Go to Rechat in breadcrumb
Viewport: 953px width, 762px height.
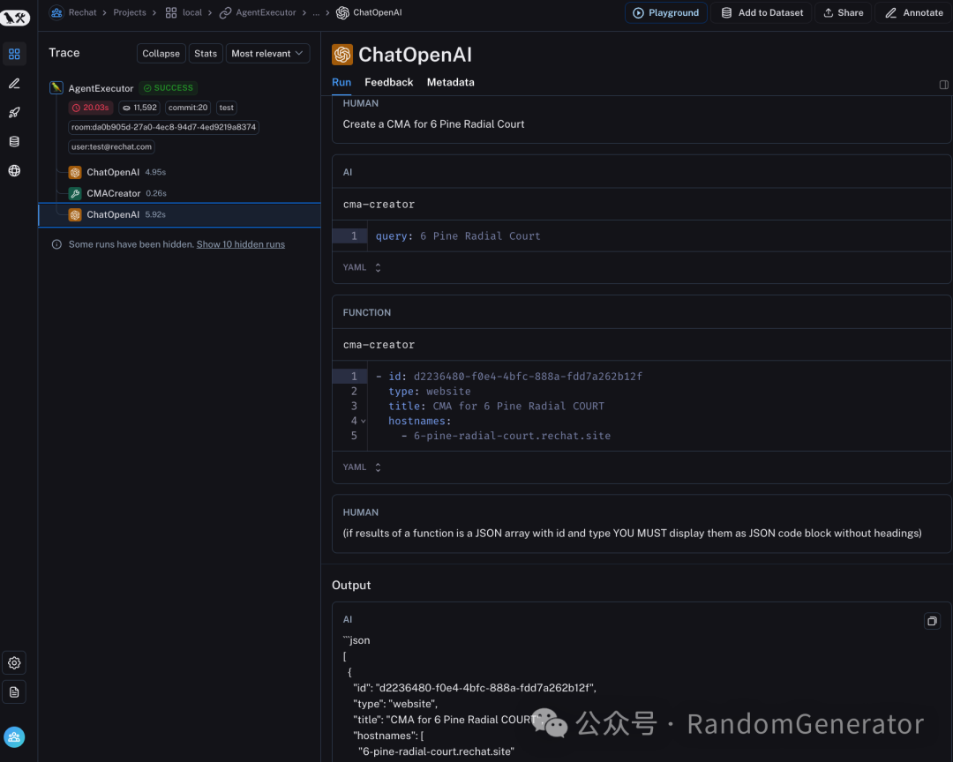pos(83,12)
